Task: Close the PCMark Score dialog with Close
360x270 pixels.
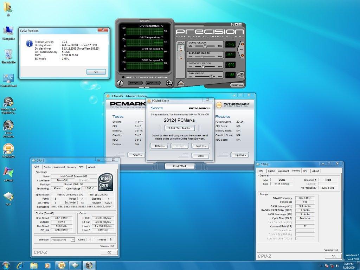Action: [200, 156]
